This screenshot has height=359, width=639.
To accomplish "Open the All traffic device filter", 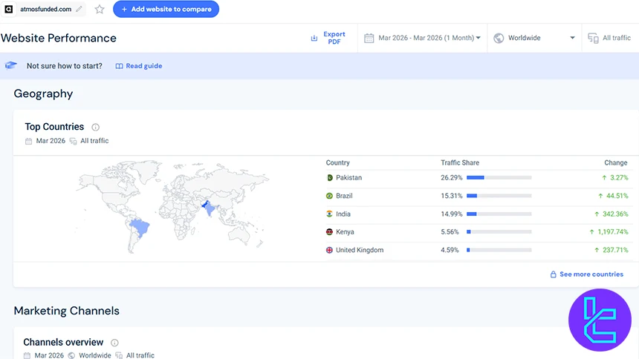I will tap(609, 38).
